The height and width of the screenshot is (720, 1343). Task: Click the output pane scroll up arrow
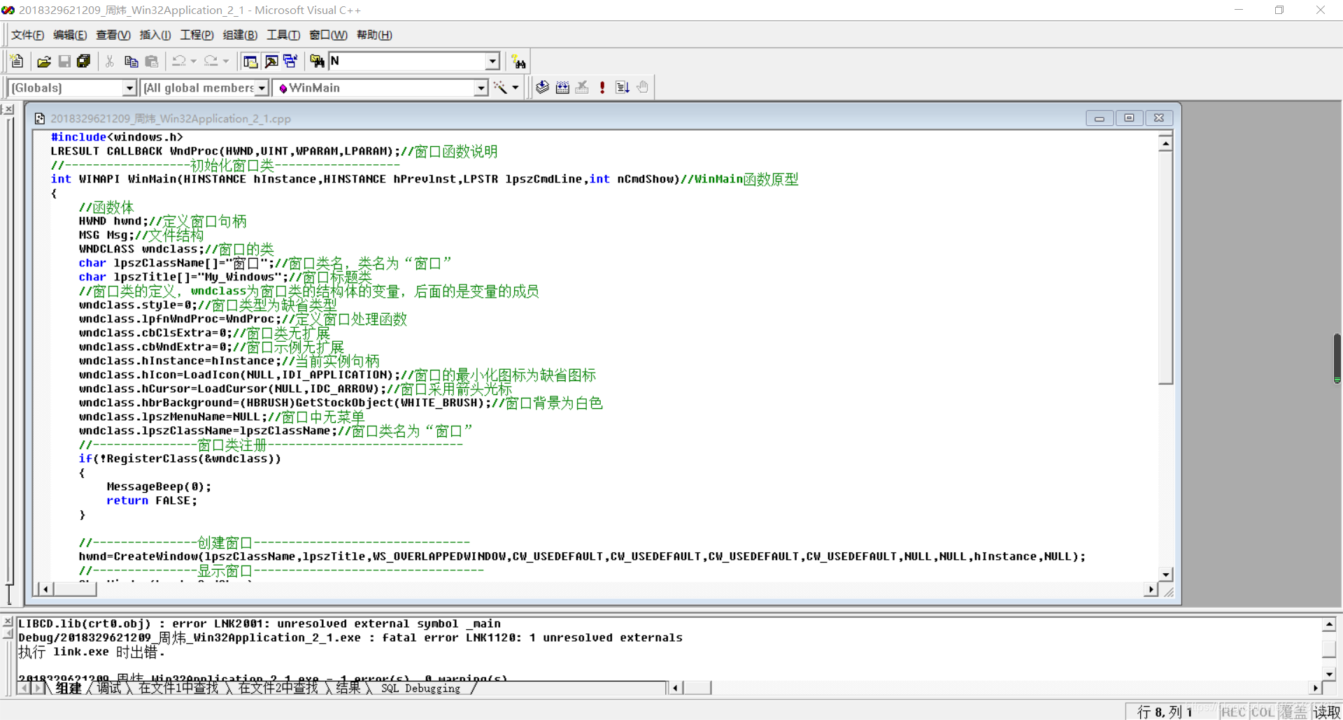click(1329, 624)
